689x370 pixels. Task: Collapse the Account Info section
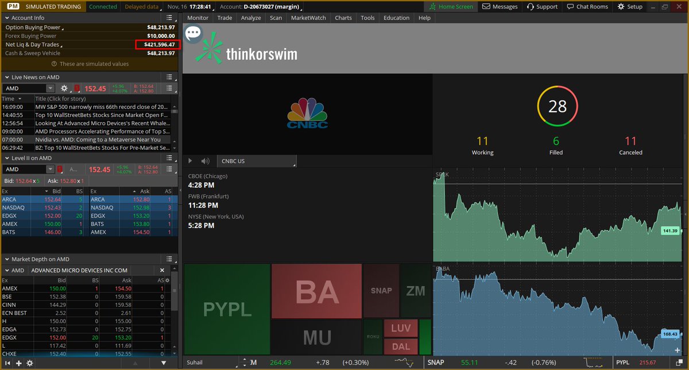coord(6,18)
